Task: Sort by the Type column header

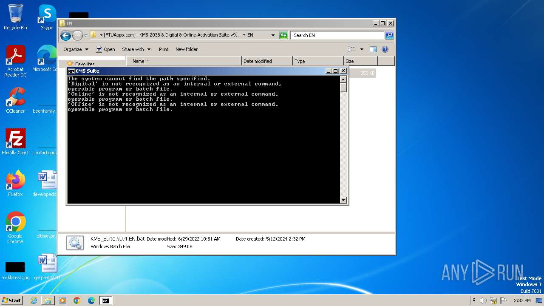Action: pyautogui.click(x=318, y=61)
